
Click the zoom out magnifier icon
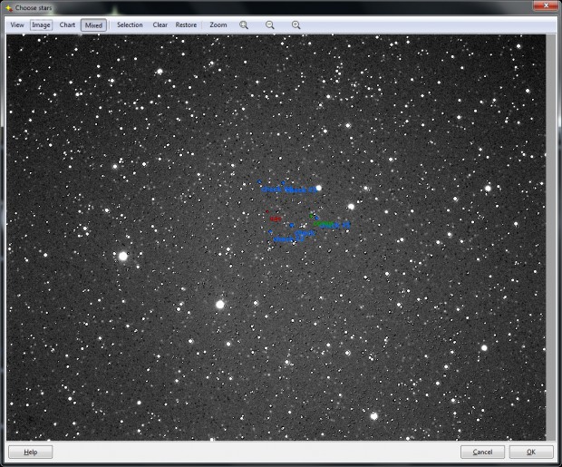[x=270, y=24]
